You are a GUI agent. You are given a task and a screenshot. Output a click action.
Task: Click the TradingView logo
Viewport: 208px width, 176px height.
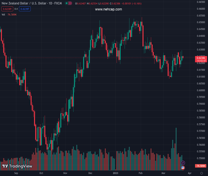[17, 166]
